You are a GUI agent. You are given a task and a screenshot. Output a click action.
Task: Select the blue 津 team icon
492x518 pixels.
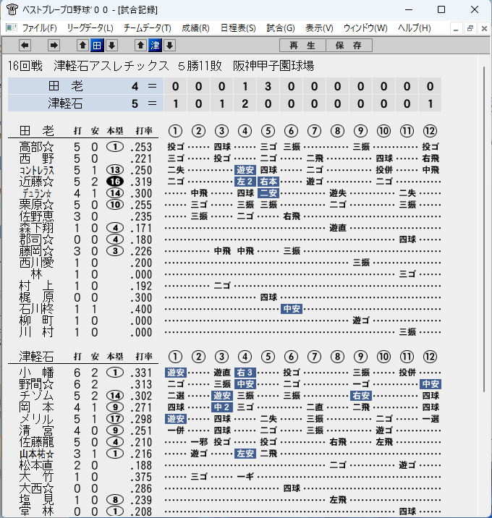point(155,46)
